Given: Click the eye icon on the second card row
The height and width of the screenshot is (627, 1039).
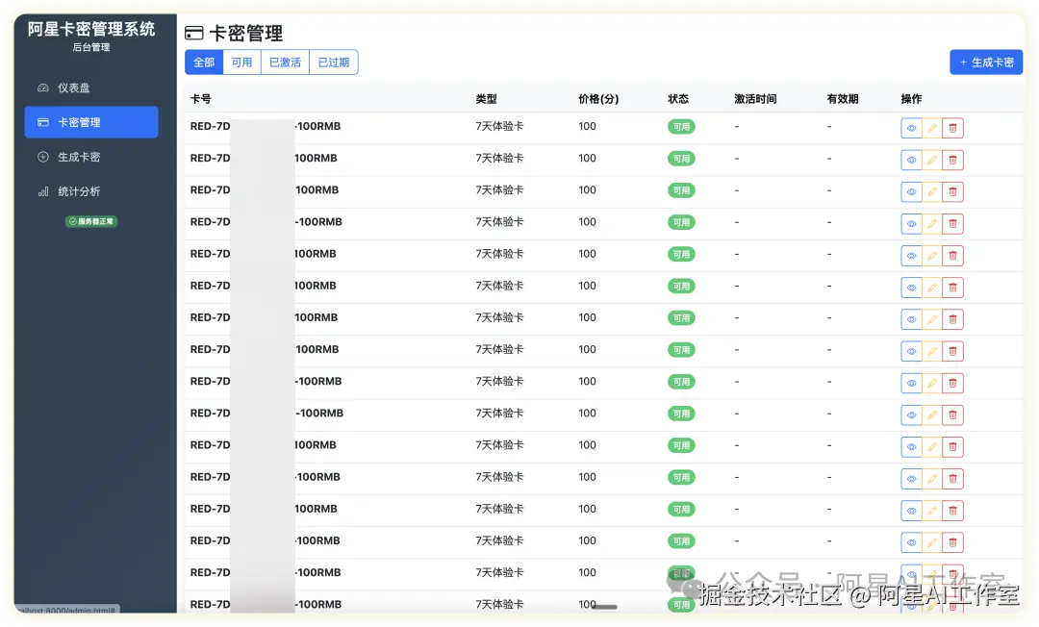Looking at the screenshot, I should [x=911, y=159].
